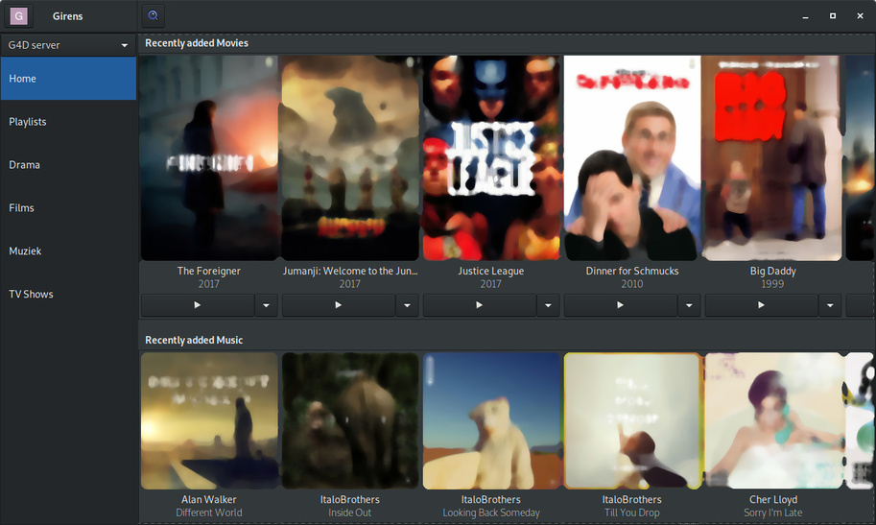Open the Dinner for Schmucks poster
The width and height of the screenshot is (876, 525).
632,157
